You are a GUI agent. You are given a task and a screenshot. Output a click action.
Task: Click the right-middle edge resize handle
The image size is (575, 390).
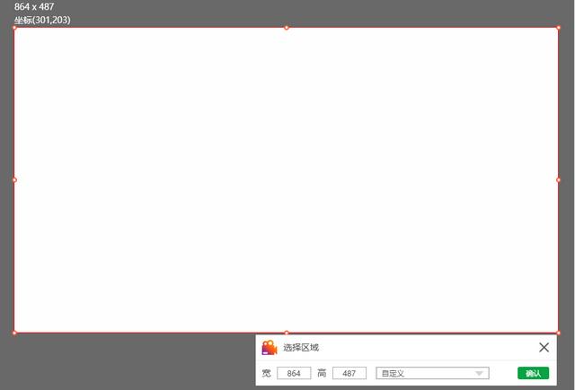pyautogui.click(x=559, y=180)
